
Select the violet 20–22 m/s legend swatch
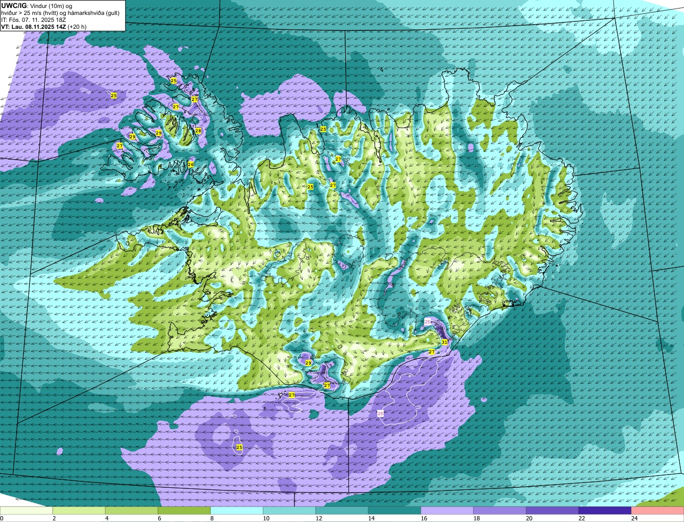coord(553,510)
